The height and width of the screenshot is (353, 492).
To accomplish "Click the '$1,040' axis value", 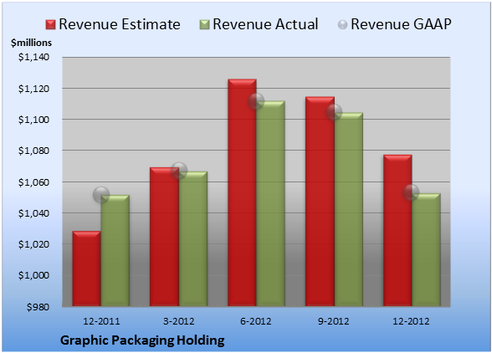I will (x=33, y=213).
